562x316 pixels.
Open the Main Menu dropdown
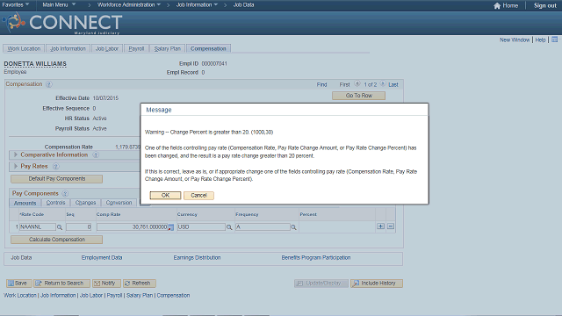pos(59,5)
